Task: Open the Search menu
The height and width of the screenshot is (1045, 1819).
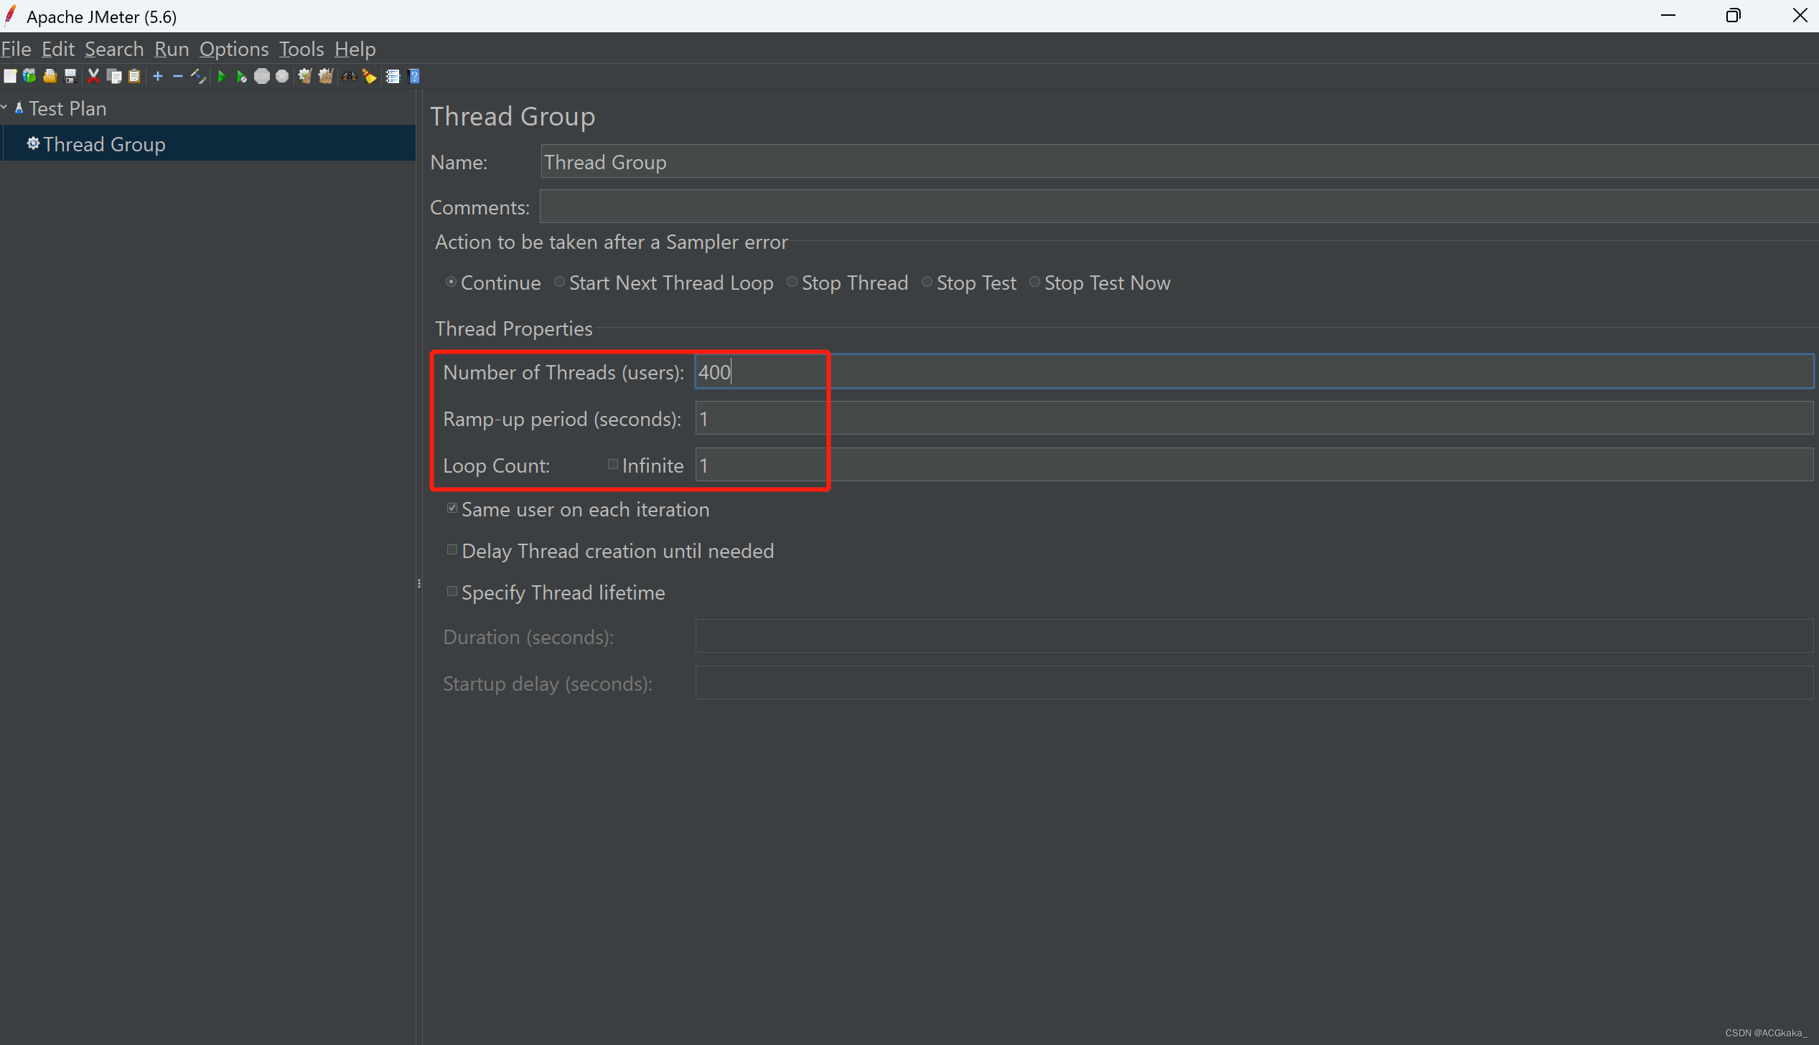Action: 114,49
